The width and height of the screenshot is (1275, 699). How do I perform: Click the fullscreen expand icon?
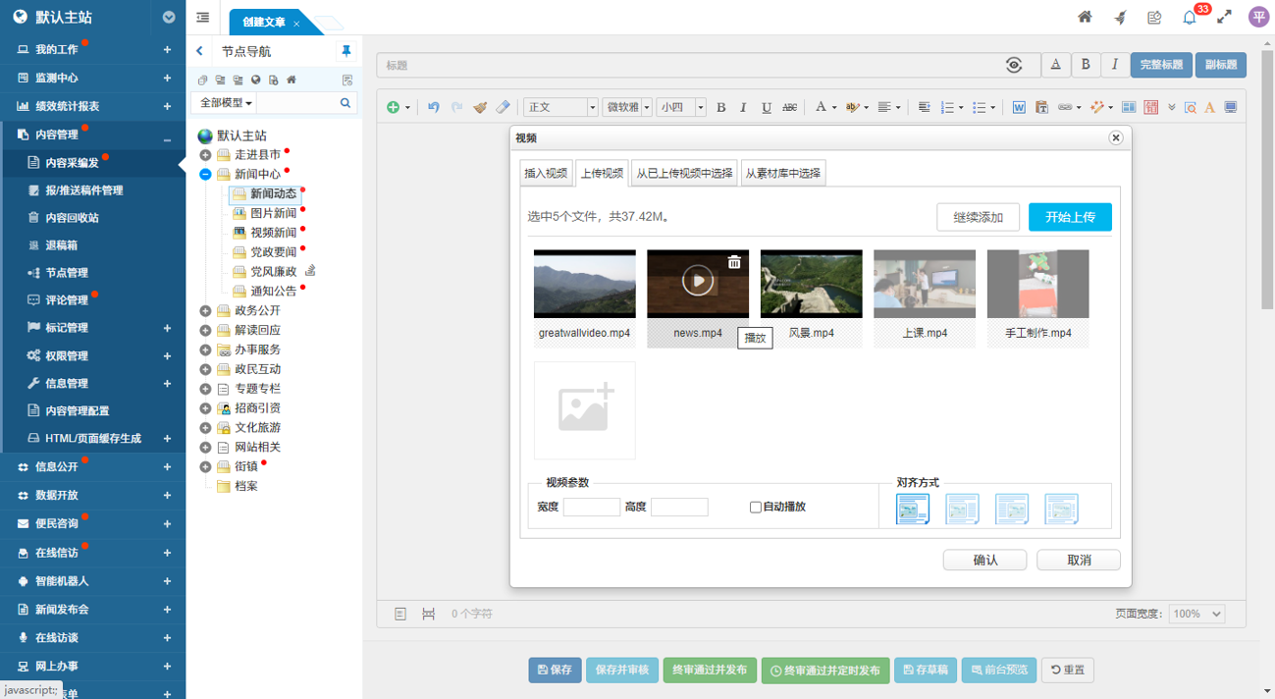(x=1224, y=17)
